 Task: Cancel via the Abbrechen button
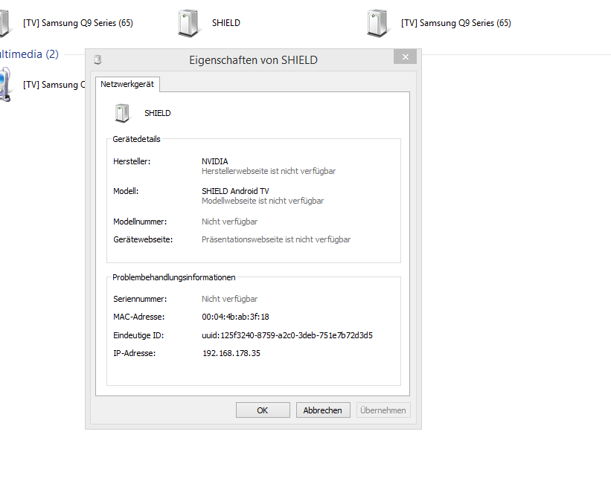tap(323, 410)
